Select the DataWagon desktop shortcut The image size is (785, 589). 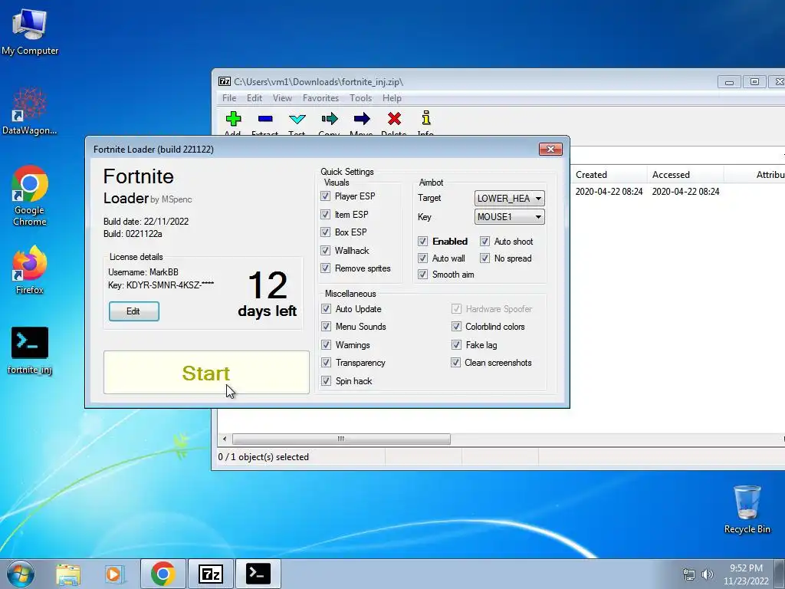pyautogui.click(x=30, y=111)
